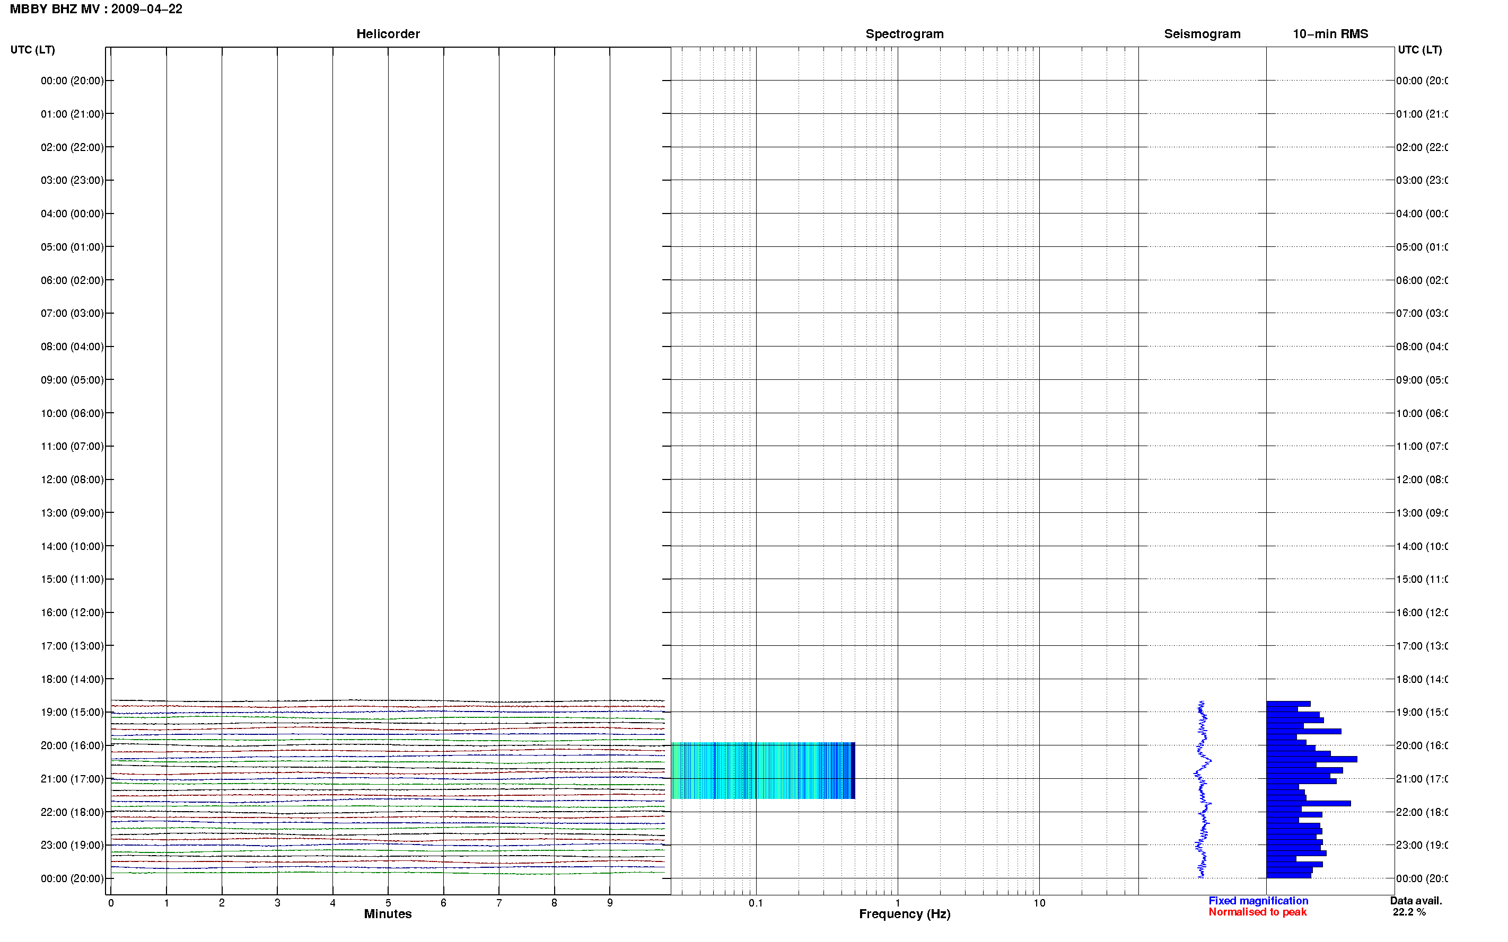Select the 'Spectrogram' panel heading
This screenshot has width=1508, height=942.
pos(905,34)
